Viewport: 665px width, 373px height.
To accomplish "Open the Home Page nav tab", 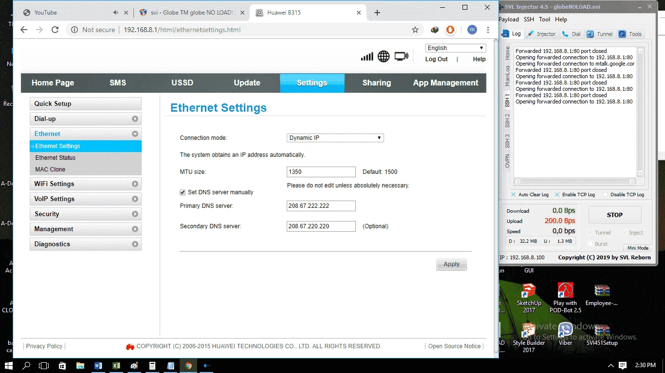I will coord(53,83).
